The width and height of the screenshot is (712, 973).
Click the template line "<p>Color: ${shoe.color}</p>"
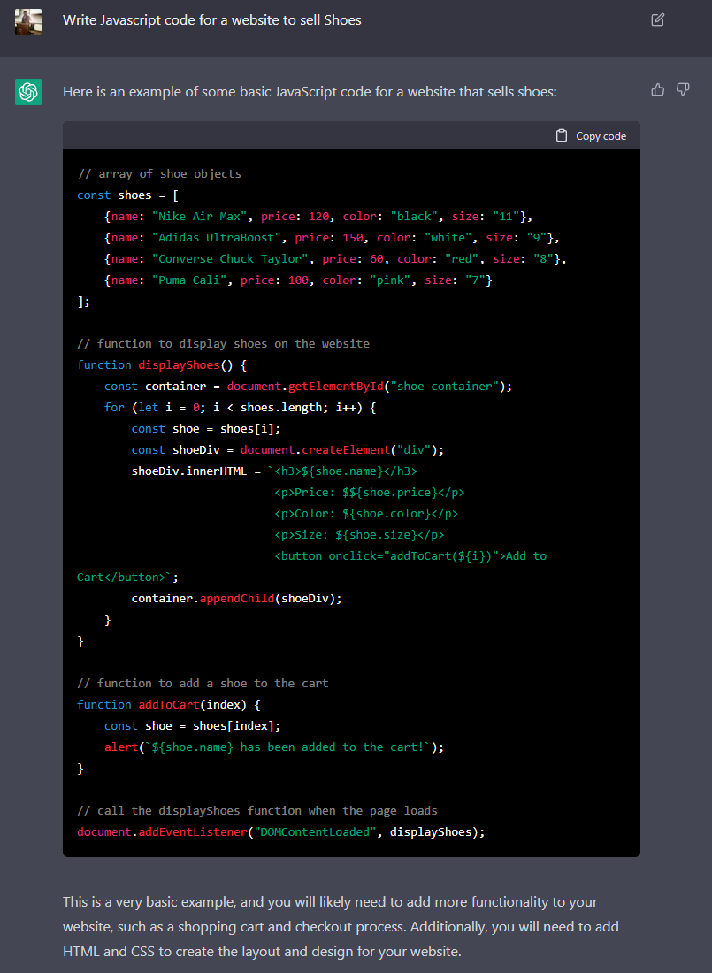pyautogui.click(x=366, y=513)
